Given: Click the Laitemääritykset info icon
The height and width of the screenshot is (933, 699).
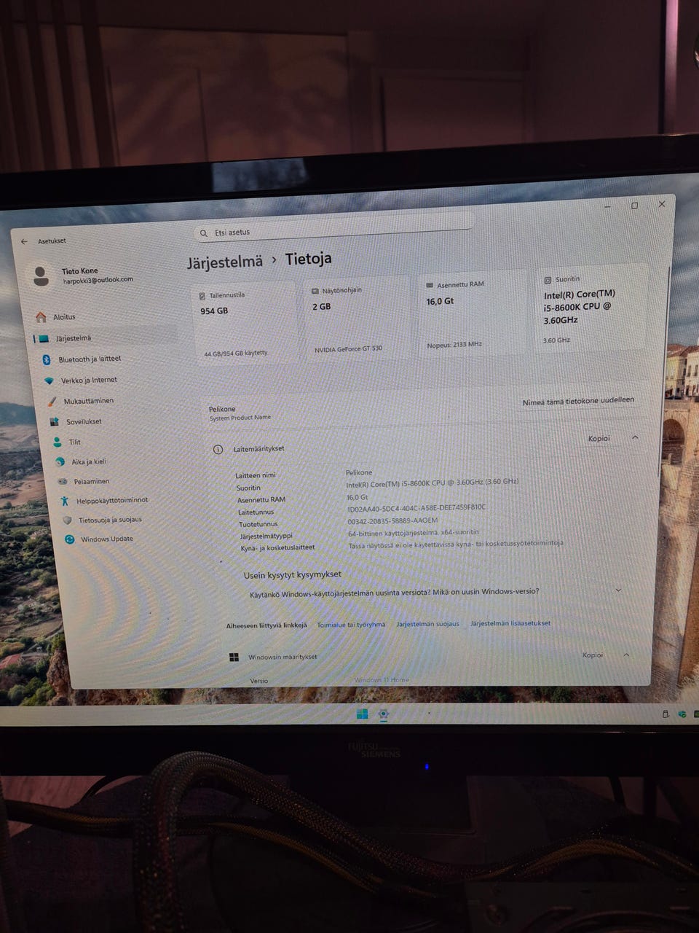Looking at the screenshot, I should pyautogui.click(x=217, y=450).
